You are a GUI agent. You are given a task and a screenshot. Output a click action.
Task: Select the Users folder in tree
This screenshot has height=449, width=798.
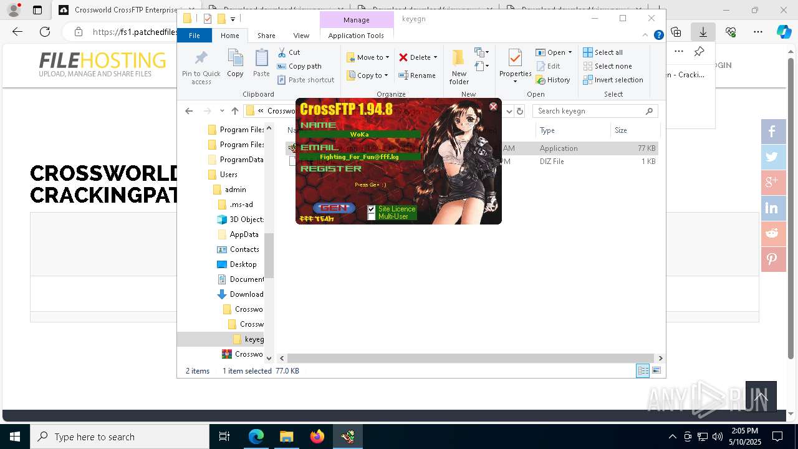223,175
